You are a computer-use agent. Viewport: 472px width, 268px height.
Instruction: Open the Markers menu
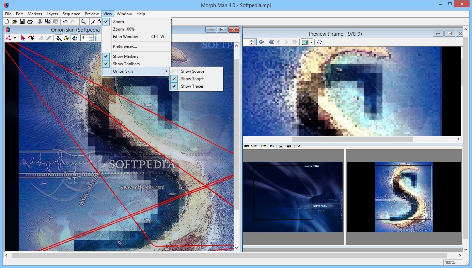tap(35, 14)
